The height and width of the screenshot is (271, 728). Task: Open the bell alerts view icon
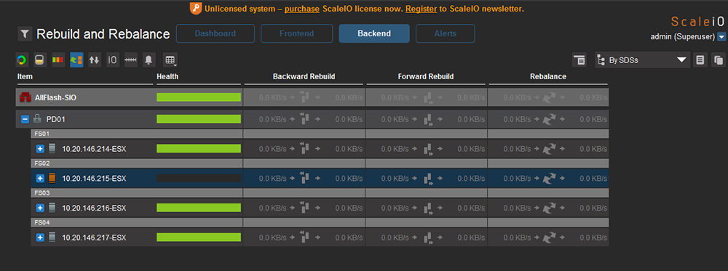[x=149, y=60]
